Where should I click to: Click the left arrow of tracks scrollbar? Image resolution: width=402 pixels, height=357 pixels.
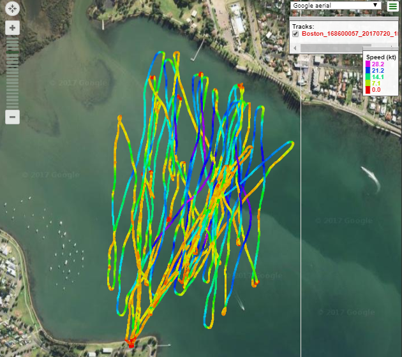pos(294,48)
